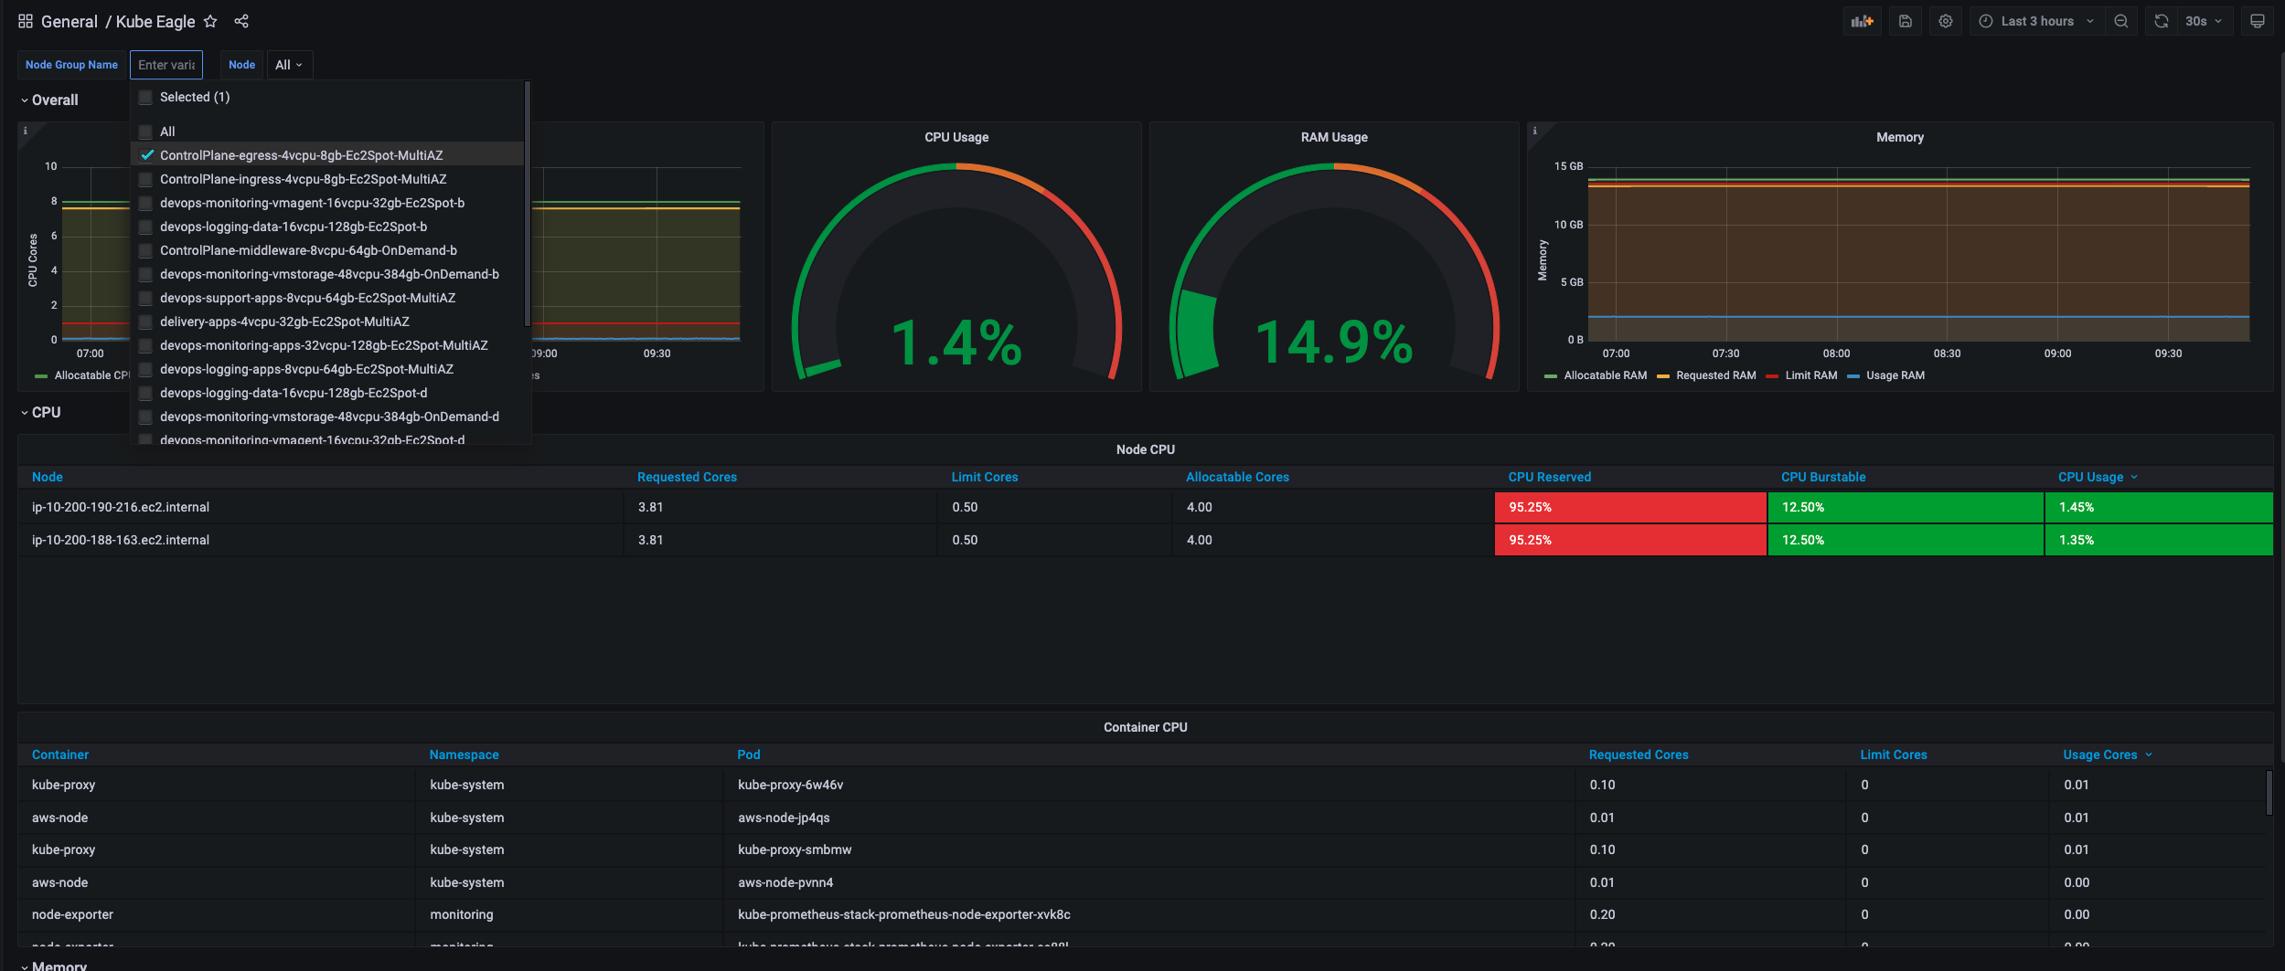
Task: Check ControlPlane-ingress-4vcpu-8gb-Ec2Spot-MultiAZ
Action: coord(145,179)
